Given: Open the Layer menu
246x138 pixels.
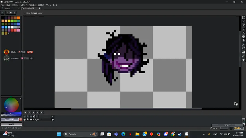Looking at the screenshot, I should point(24,5).
